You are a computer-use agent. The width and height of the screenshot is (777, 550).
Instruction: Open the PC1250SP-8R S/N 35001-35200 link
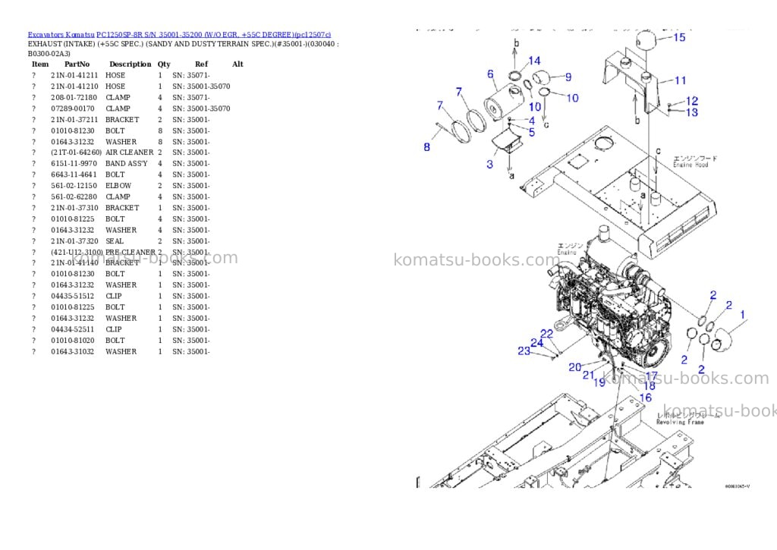(213, 35)
